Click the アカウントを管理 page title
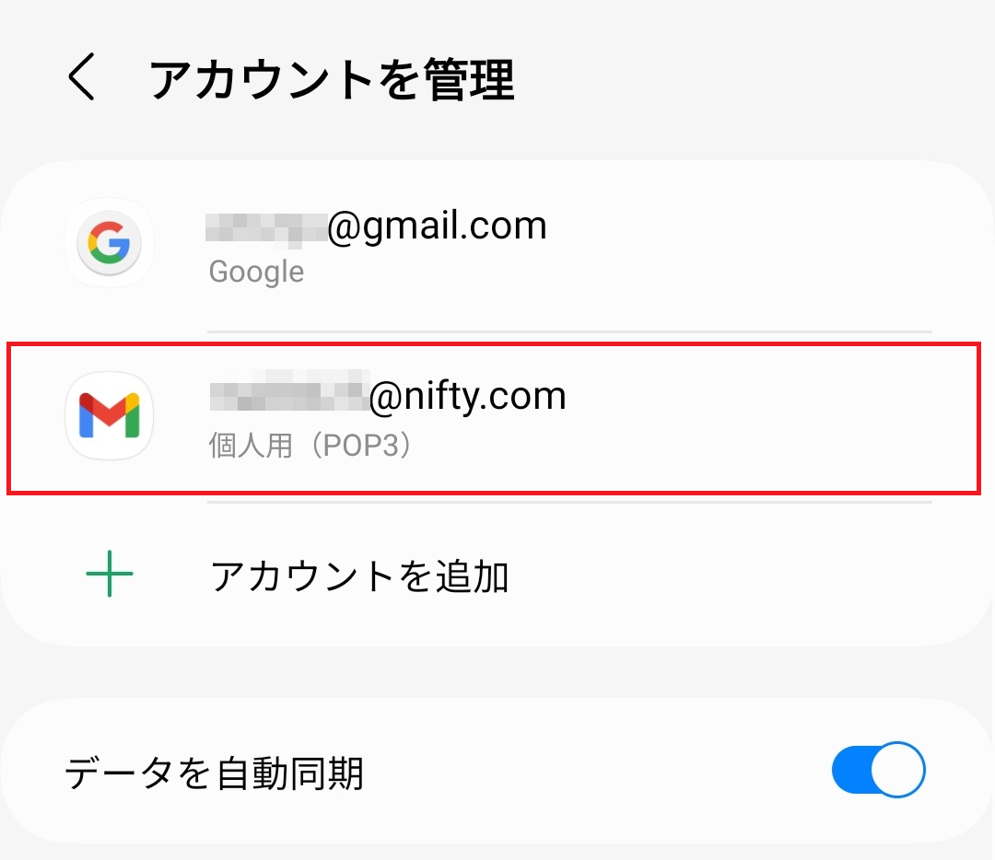995x860 pixels. coord(332,81)
